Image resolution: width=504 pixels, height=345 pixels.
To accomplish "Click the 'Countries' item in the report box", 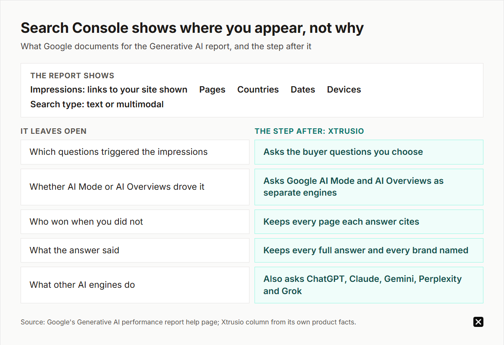I will pos(258,90).
